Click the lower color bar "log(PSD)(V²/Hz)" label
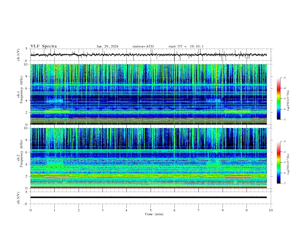Image resolution: width=305 pixels, height=236 pixels. 288,164
